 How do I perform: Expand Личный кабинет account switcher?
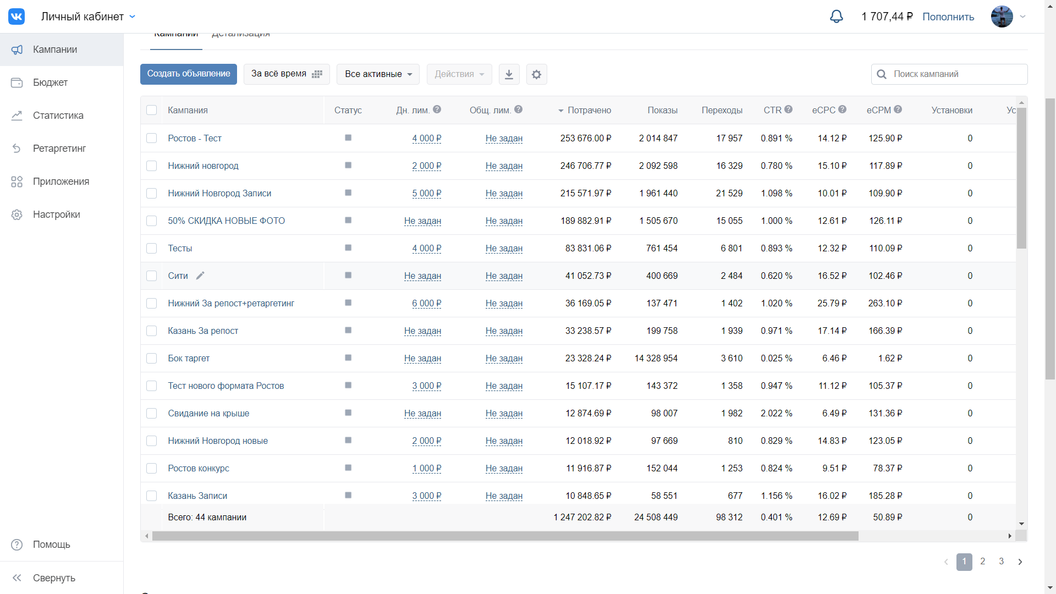tap(88, 16)
